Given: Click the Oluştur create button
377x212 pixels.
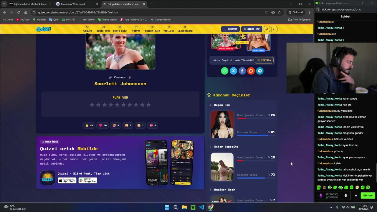Looking at the screenshot, I should click(230, 29).
